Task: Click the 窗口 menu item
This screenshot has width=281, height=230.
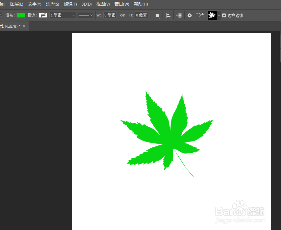Action: pyautogui.click(x=121, y=4)
